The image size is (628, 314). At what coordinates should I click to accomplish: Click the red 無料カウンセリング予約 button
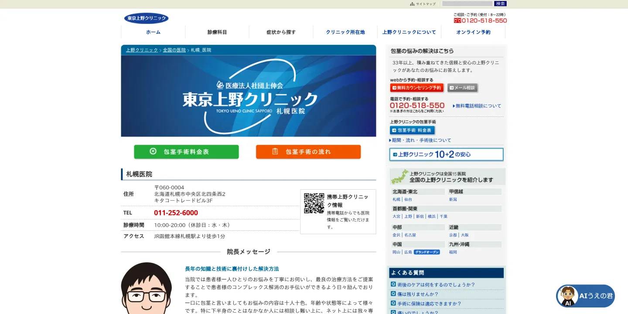point(417,88)
